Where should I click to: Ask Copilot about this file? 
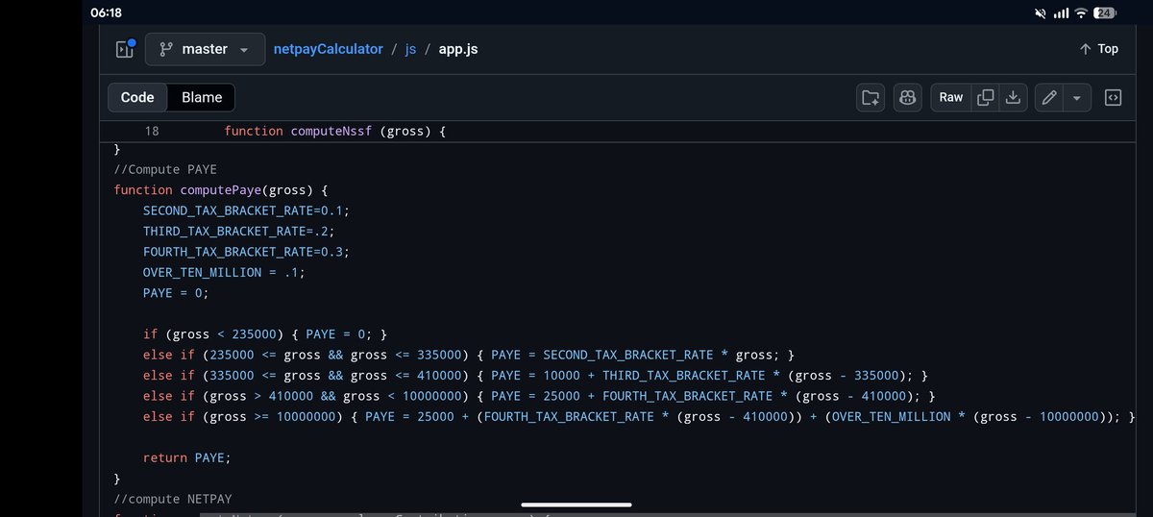point(906,97)
